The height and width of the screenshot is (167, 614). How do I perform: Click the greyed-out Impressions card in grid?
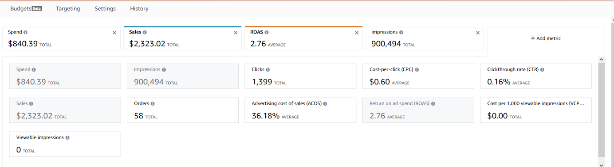coord(183,76)
